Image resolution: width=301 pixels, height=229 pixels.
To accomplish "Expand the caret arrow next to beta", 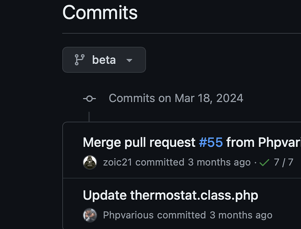I will tap(129, 60).
